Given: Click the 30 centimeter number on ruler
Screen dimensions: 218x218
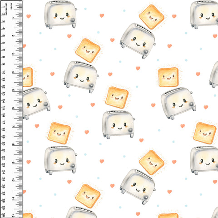Looking at the screenshot, I should (x=4, y=215).
